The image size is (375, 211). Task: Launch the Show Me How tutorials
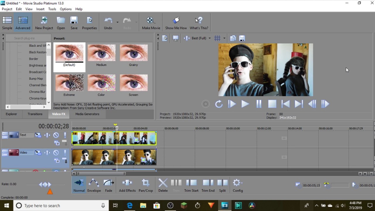[176, 23]
